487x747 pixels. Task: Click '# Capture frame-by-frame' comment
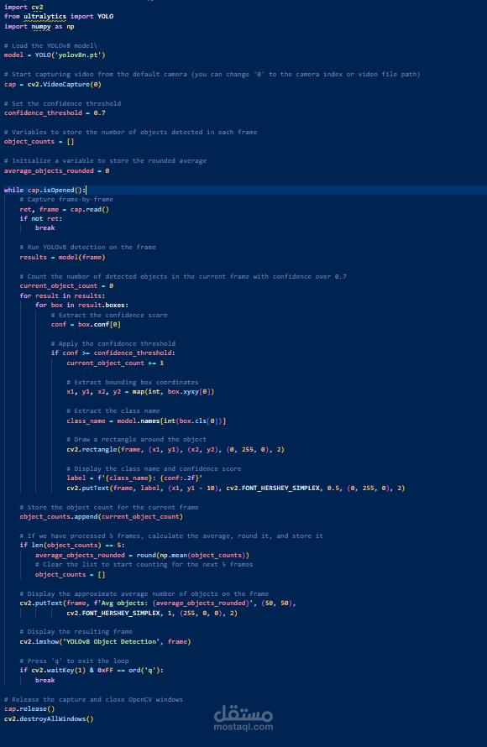click(66, 199)
